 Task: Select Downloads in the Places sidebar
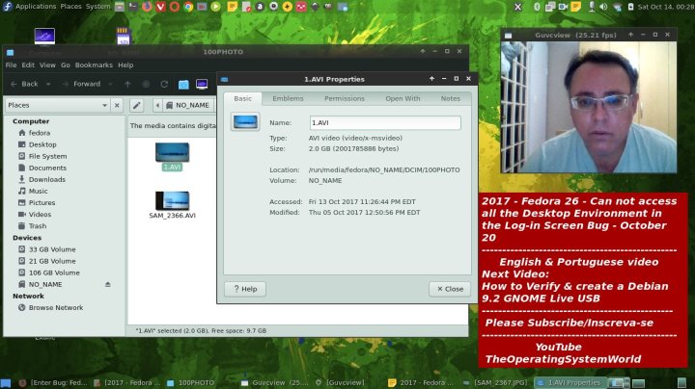pyautogui.click(x=46, y=179)
